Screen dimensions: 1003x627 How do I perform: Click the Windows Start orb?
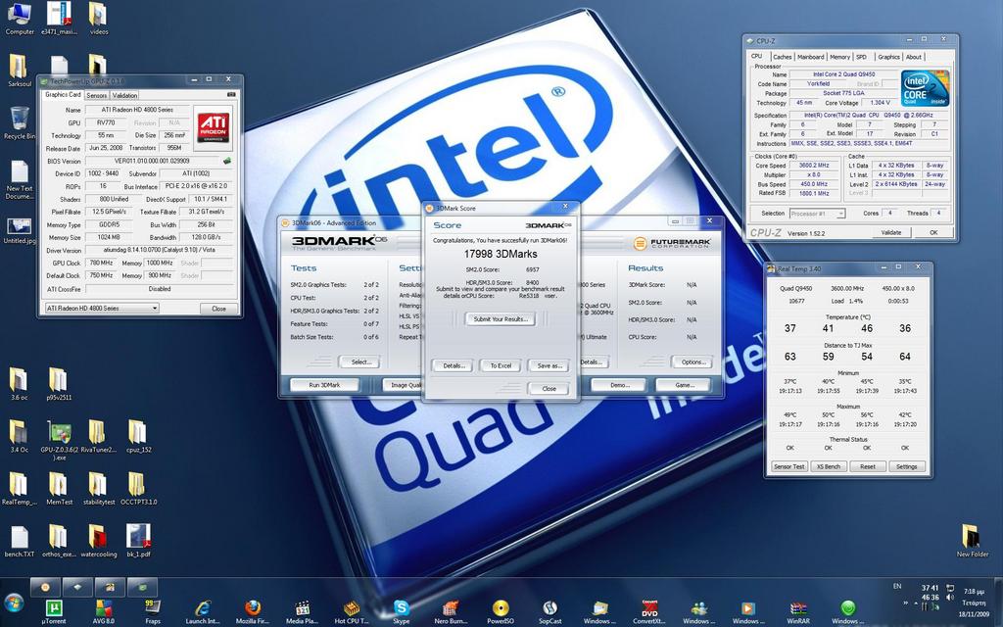click(x=14, y=603)
